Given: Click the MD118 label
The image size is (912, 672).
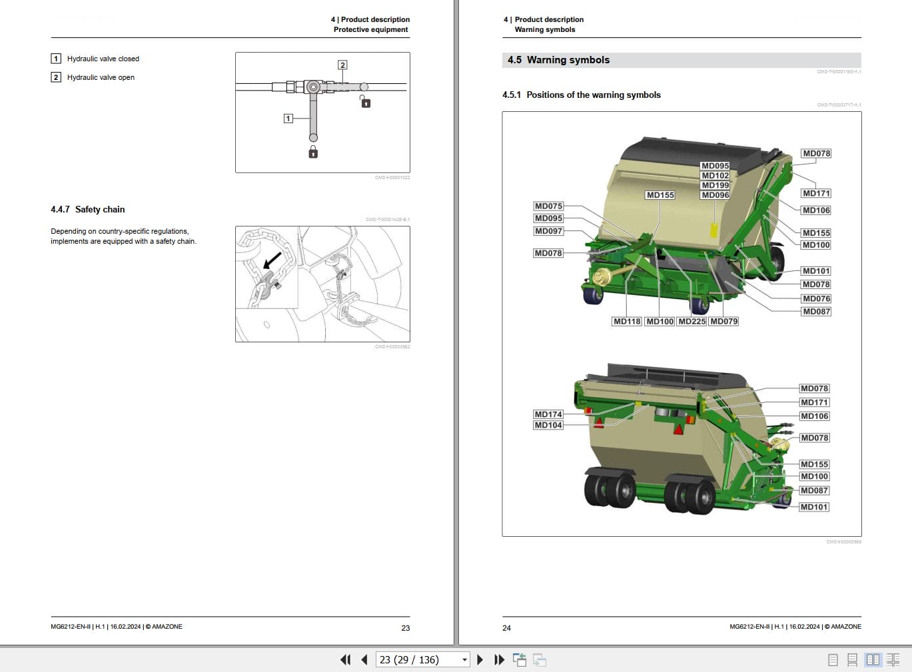Looking at the screenshot, I should point(627,322).
